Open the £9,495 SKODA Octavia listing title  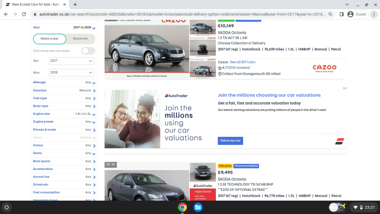pos(232,179)
